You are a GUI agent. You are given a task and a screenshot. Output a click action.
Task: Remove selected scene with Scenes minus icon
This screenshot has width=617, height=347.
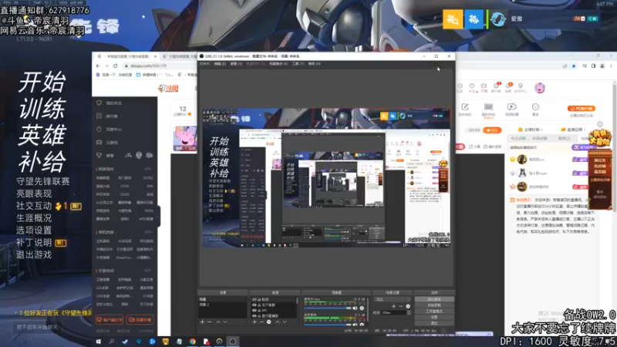tap(209, 322)
